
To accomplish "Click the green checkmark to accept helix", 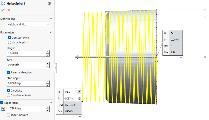I will 2,10.
